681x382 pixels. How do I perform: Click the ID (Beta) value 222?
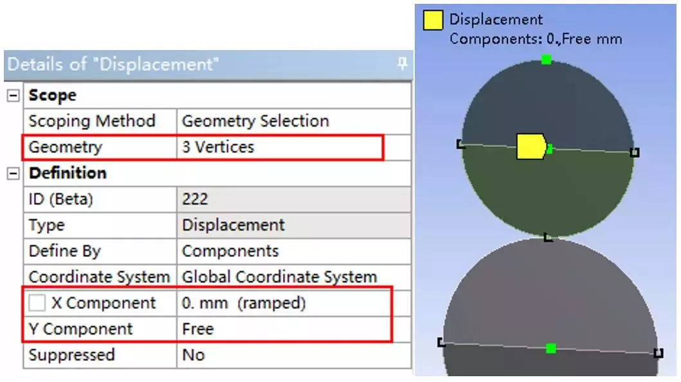(294, 199)
